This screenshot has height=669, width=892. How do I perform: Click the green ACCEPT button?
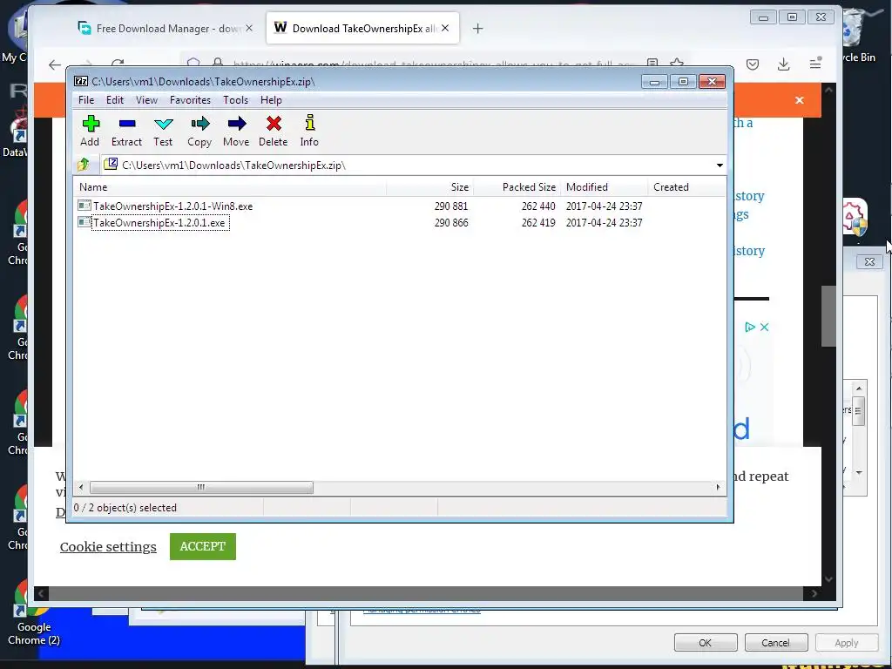click(x=202, y=547)
